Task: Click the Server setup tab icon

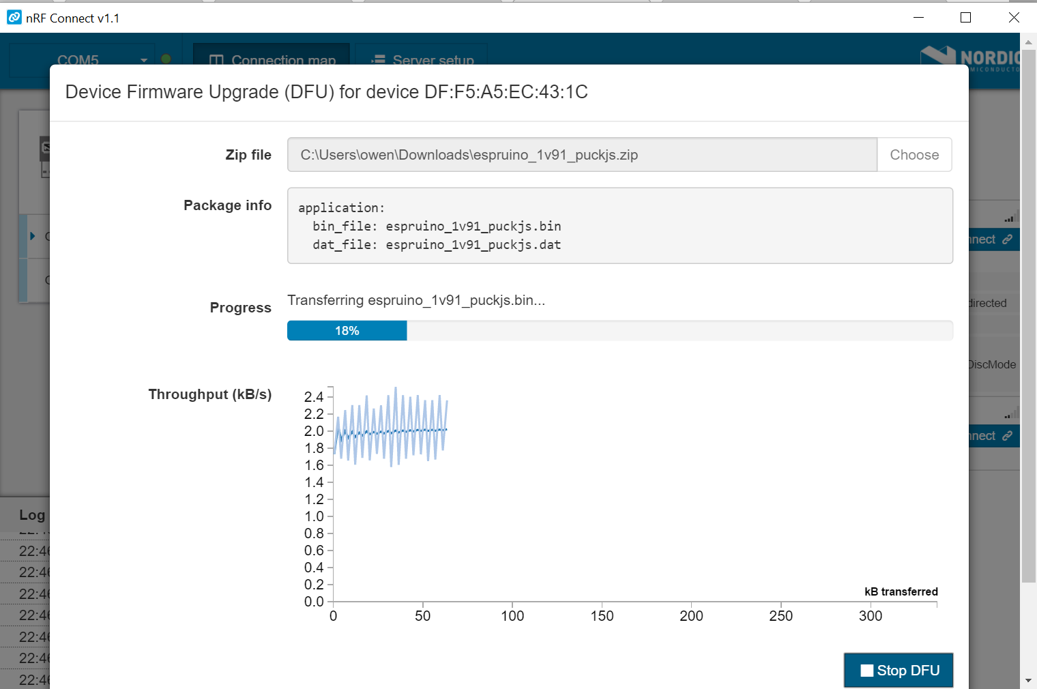Action: [378, 61]
